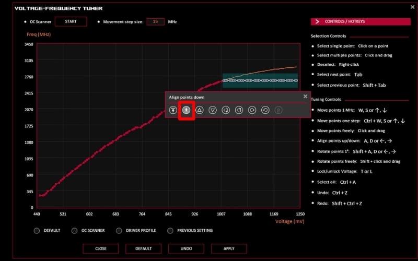Screen dimensions: 418x261
Task: Select the DEFAULT radio button below graph
Action: pos(37,230)
